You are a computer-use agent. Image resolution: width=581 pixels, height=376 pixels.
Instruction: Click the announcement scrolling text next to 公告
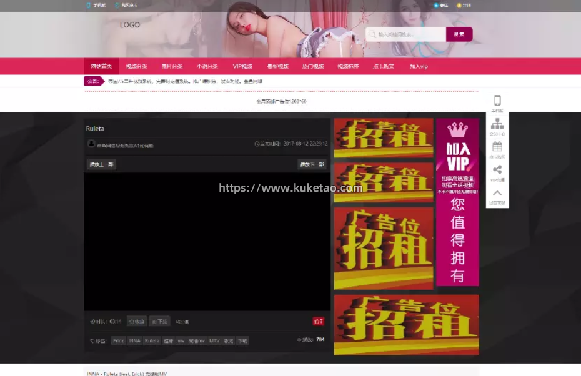point(185,81)
